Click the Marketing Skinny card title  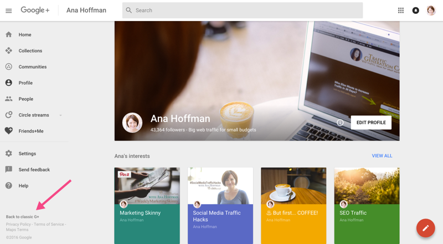[x=140, y=213]
